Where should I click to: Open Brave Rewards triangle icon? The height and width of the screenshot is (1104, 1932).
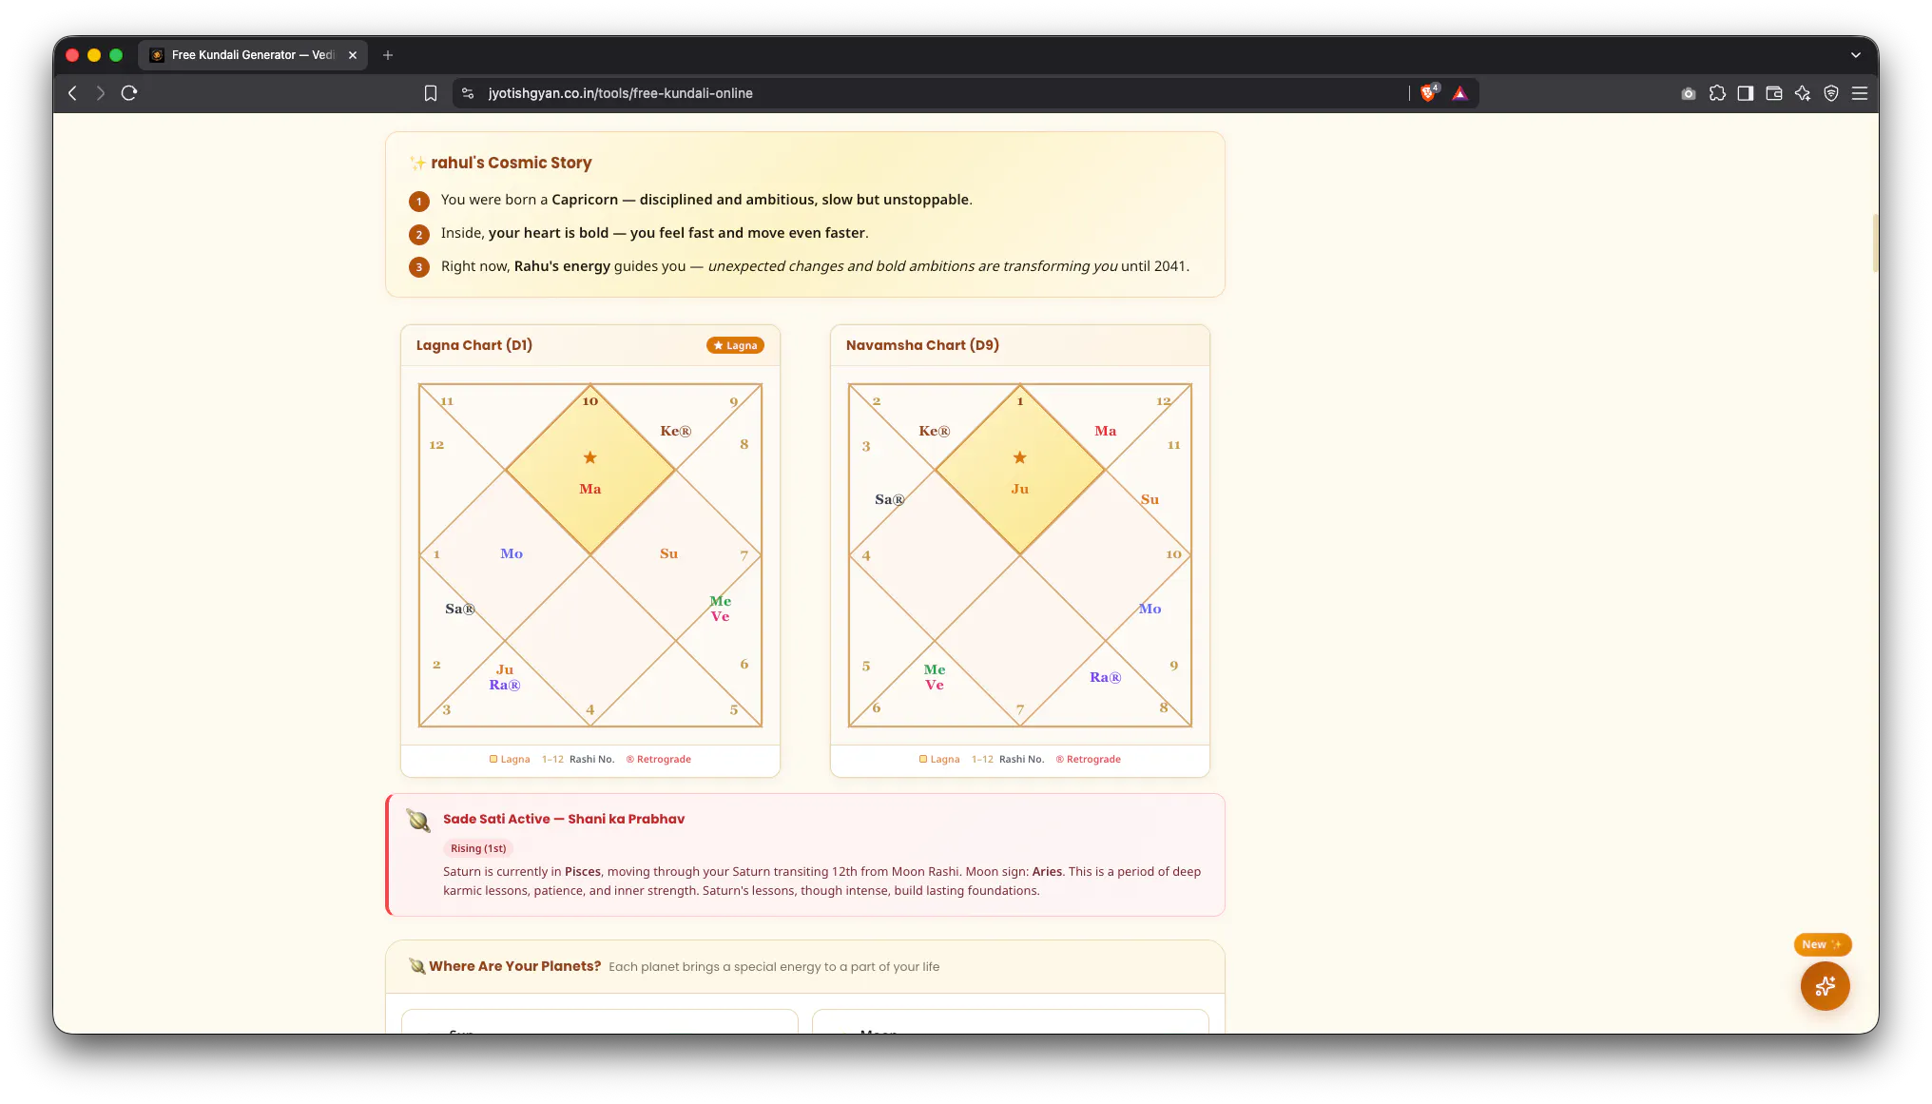tap(1460, 93)
